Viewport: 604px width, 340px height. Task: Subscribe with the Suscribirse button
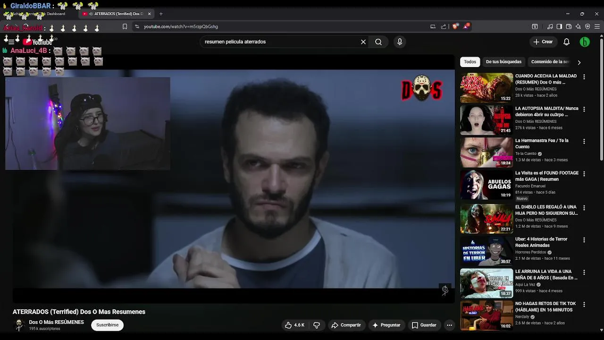point(108,325)
